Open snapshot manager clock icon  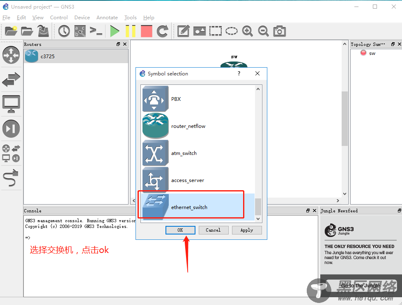pos(64,31)
